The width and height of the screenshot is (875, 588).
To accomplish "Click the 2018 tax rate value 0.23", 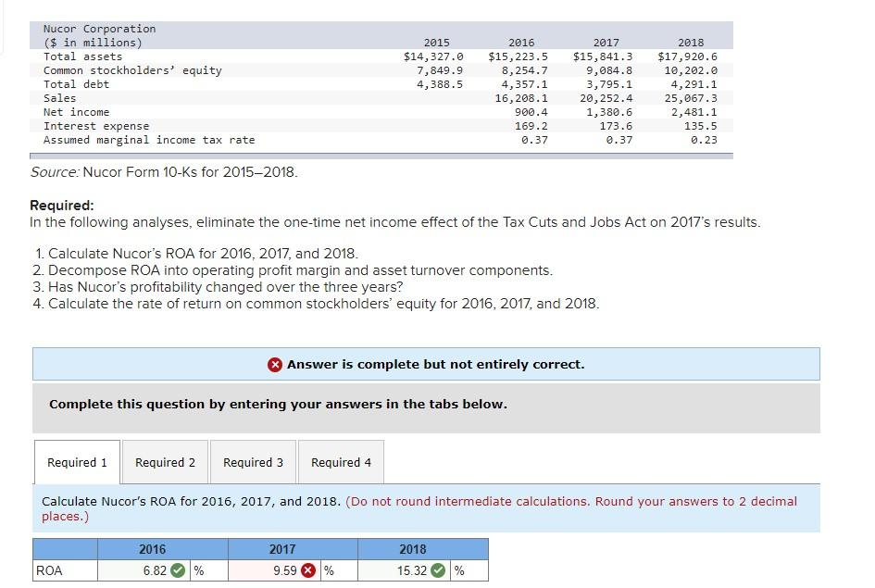I will tap(704, 140).
